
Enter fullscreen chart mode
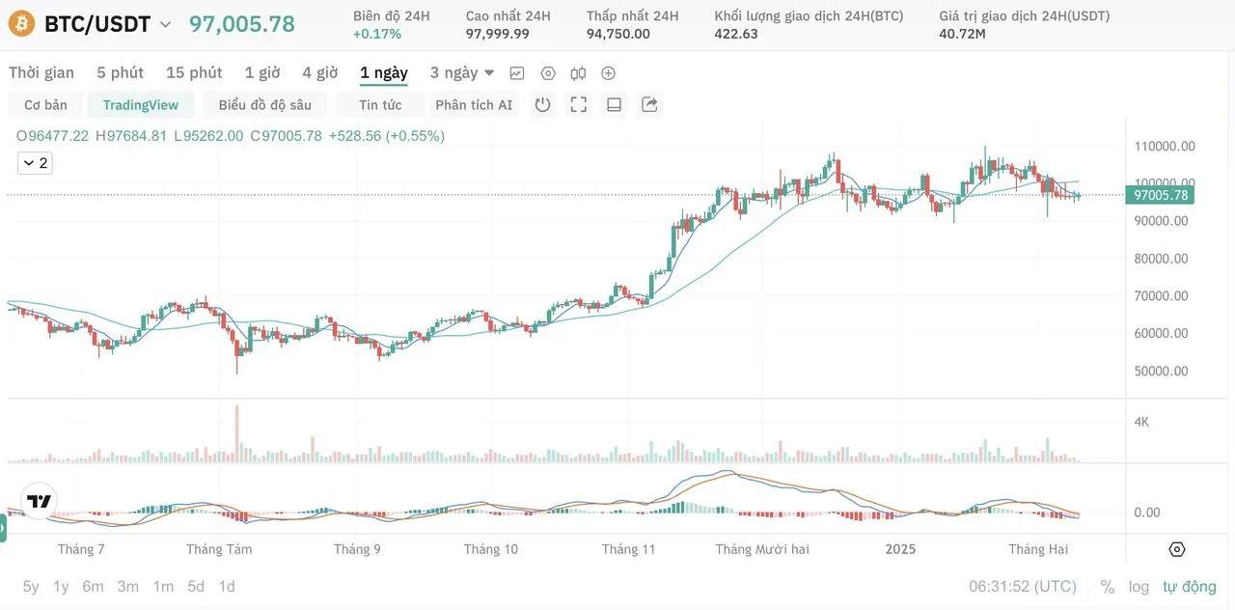578,104
